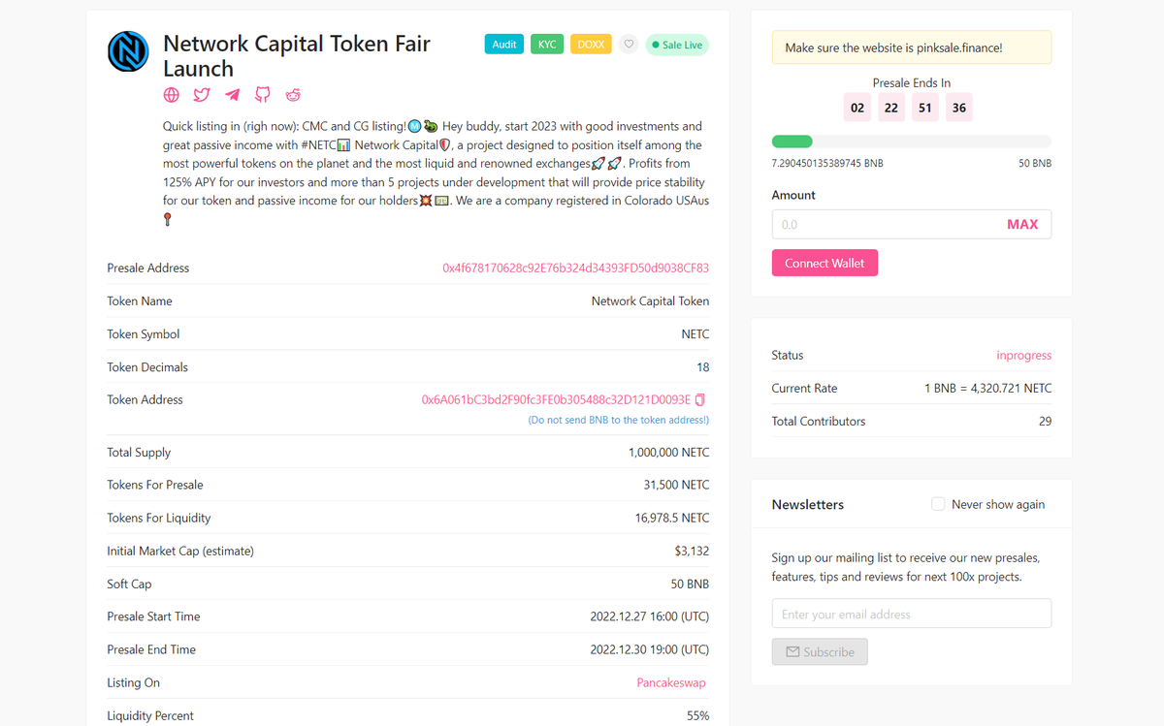The width and height of the screenshot is (1164, 726).
Task: Click the presale end time 2022.12.30 19:00
Action: click(649, 649)
